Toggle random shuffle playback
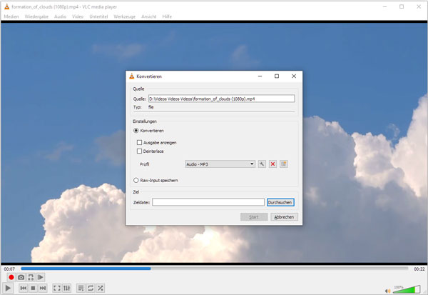The image size is (428, 295). point(101,288)
